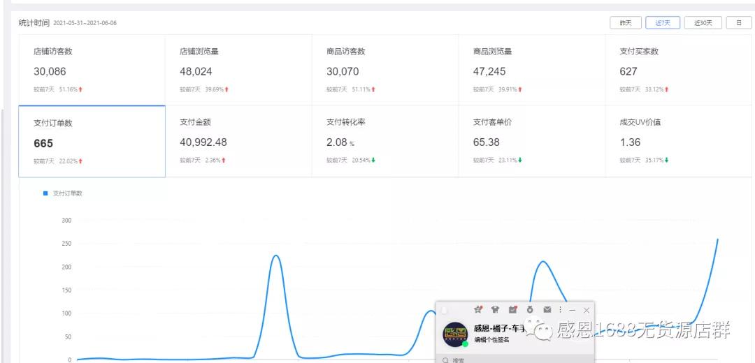The width and height of the screenshot is (755, 363).
Task: Click the 627 paying buyers value
Action: [x=628, y=72]
